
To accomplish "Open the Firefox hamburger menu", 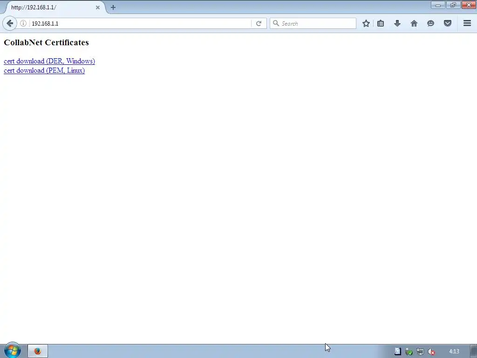I will pos(467,23).
